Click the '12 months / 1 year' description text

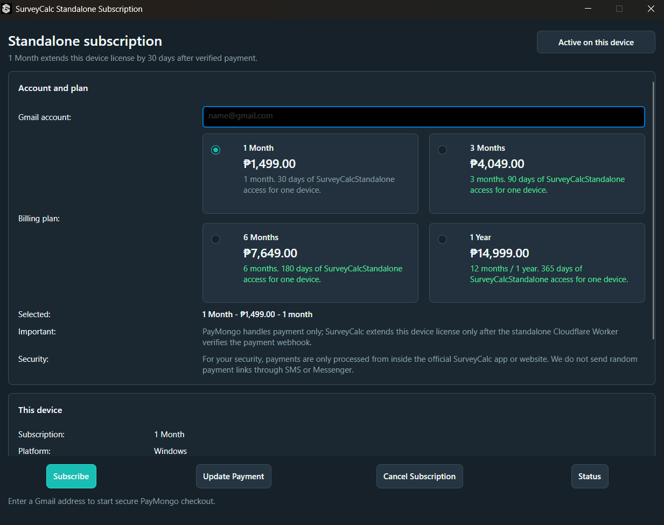(549, 274)
